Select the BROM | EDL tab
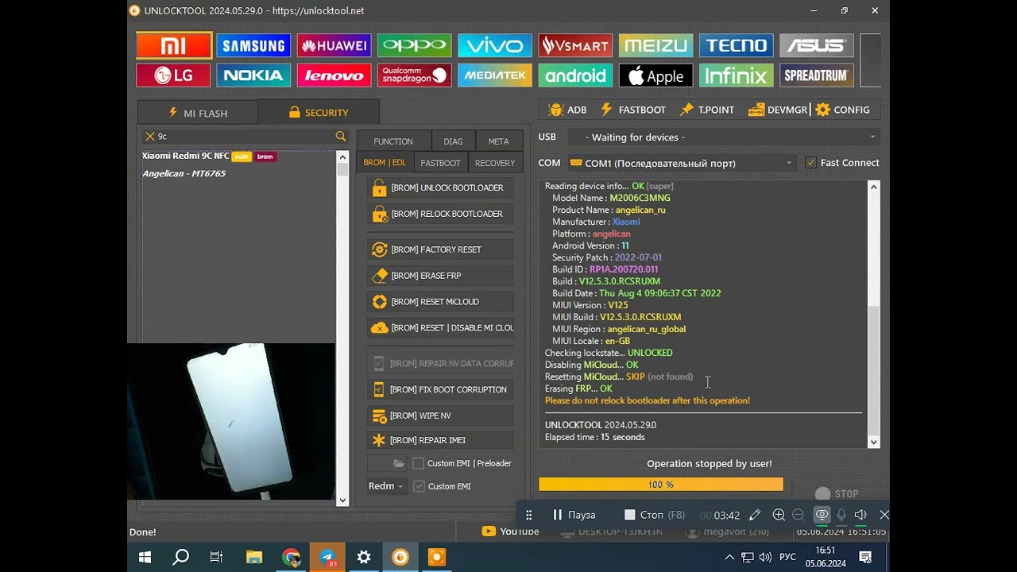 click(385, 163)
